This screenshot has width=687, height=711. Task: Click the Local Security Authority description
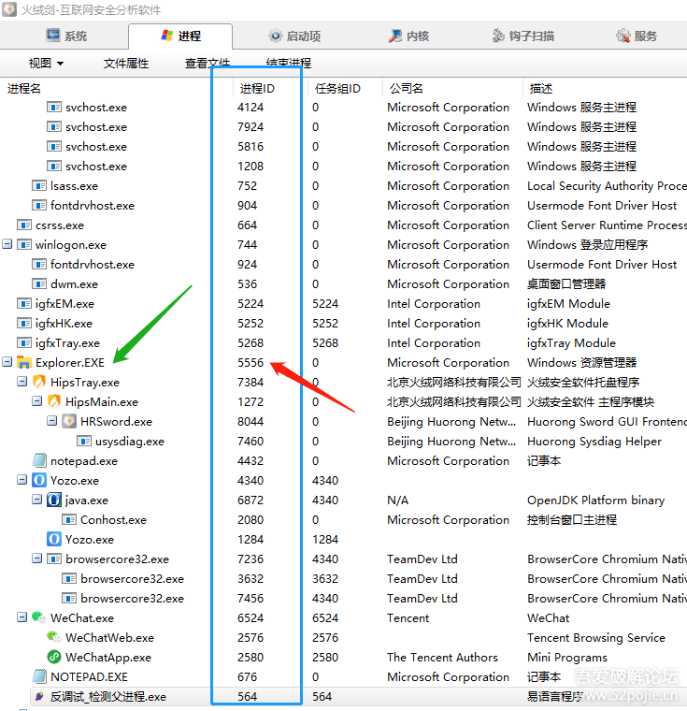[607, 186]
